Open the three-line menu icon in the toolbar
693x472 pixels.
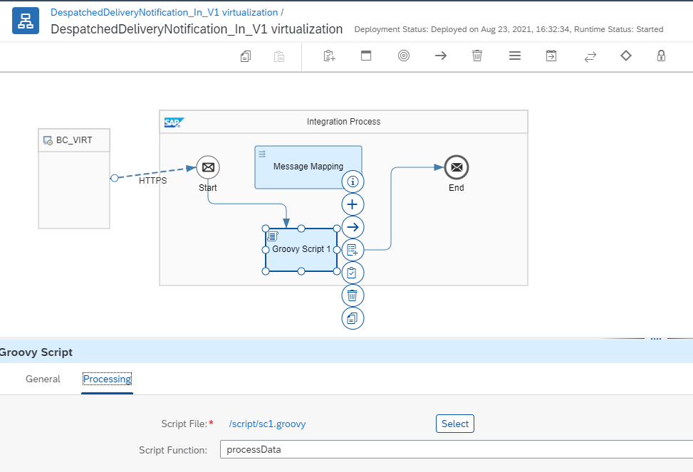click(515, 56)
